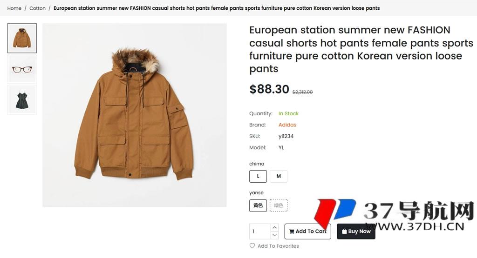Click the shopping cart icon in Add To Cart
The image size is (477, 258).
point(292,232)
